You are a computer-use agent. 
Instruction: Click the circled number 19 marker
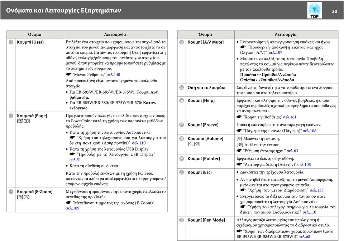[182, 159]
